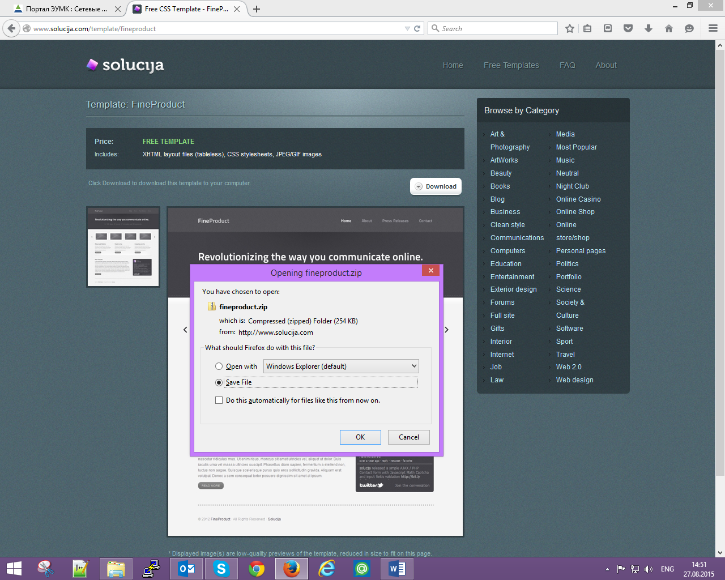The width and height of the screenshot is (725, 580).
Task: Click the Firefox Search box
Action: (x=493, y=28)
